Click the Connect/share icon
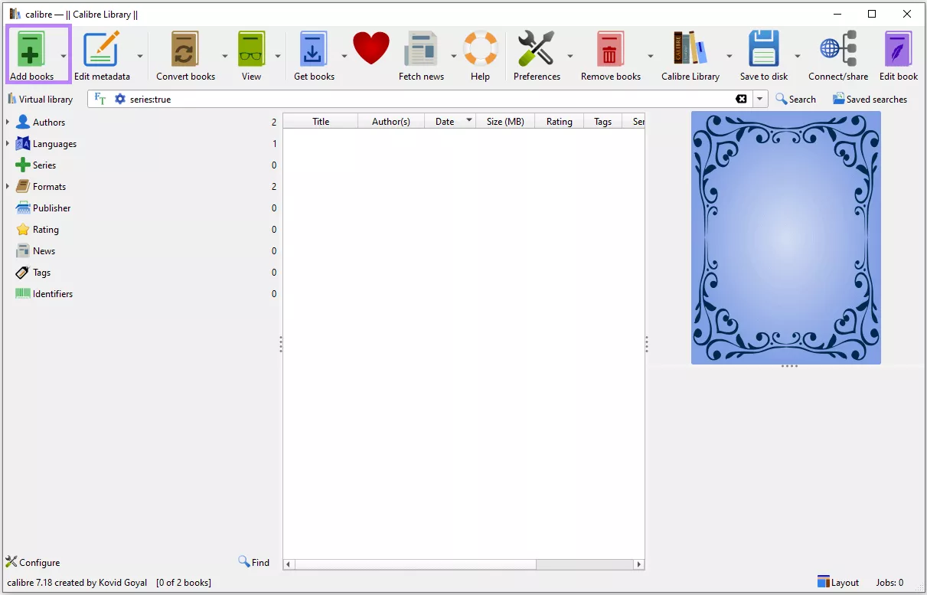Viewport: 927px width, 595px height. pos(837,48)
